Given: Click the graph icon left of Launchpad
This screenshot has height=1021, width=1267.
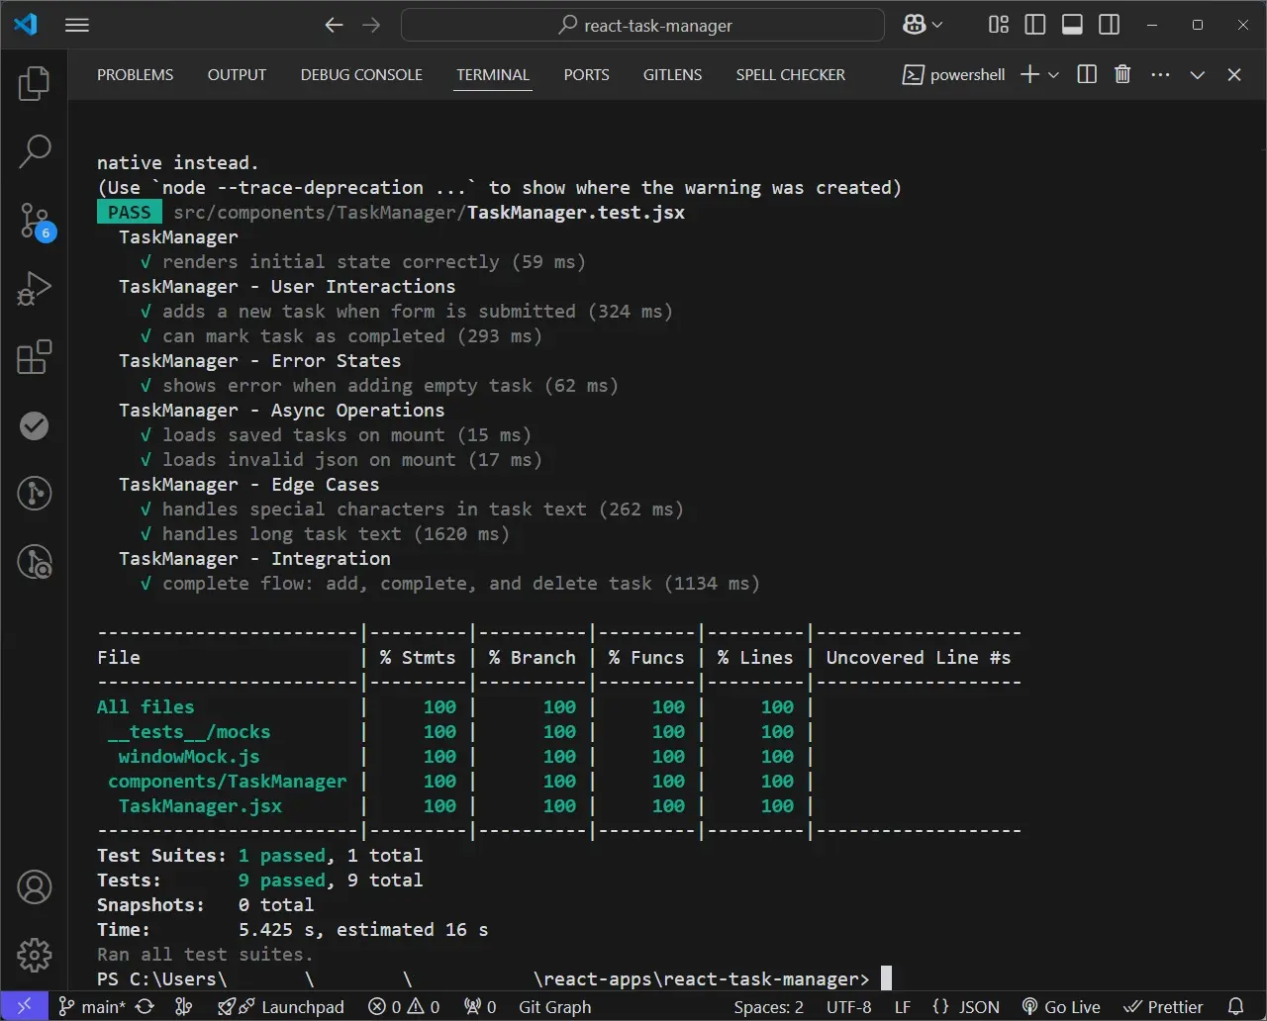Looking at the screenshot, I should 183,1007.
